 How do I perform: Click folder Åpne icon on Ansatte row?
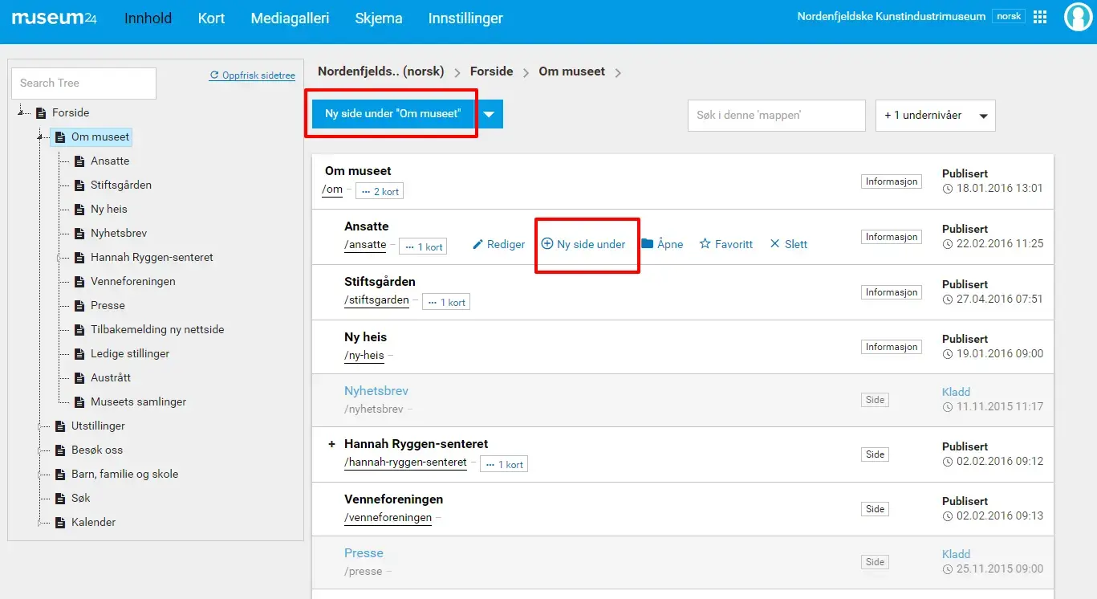(x=648, y=243)
